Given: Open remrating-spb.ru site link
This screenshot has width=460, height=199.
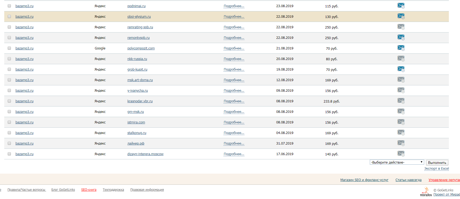Looking at the screenshot, I should coord(140,27).
